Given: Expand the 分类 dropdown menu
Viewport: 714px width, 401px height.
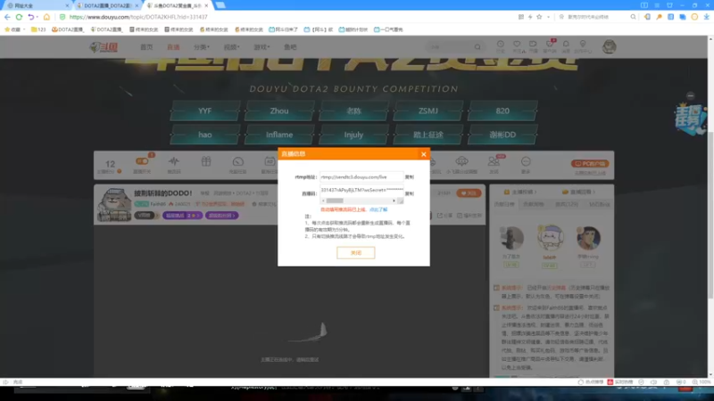Looking at the screenshot, I should (202, 47).
